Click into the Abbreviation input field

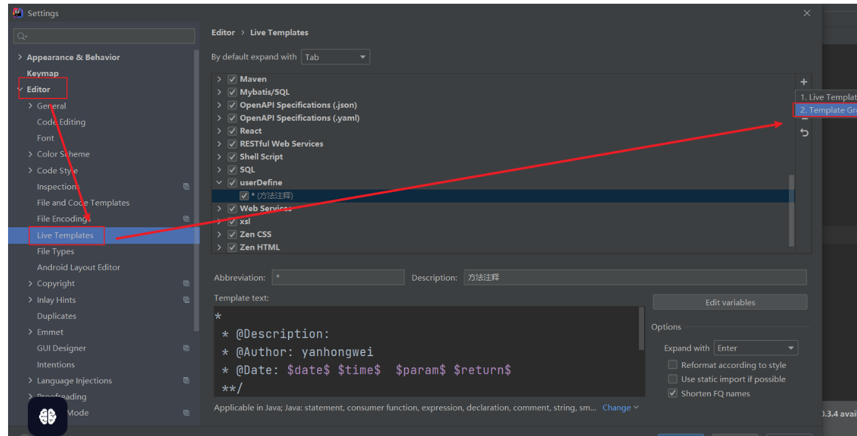tap(337, 277)
